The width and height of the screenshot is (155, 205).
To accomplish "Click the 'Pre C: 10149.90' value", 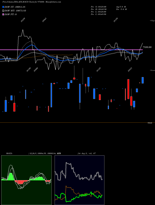I will 99,14.
